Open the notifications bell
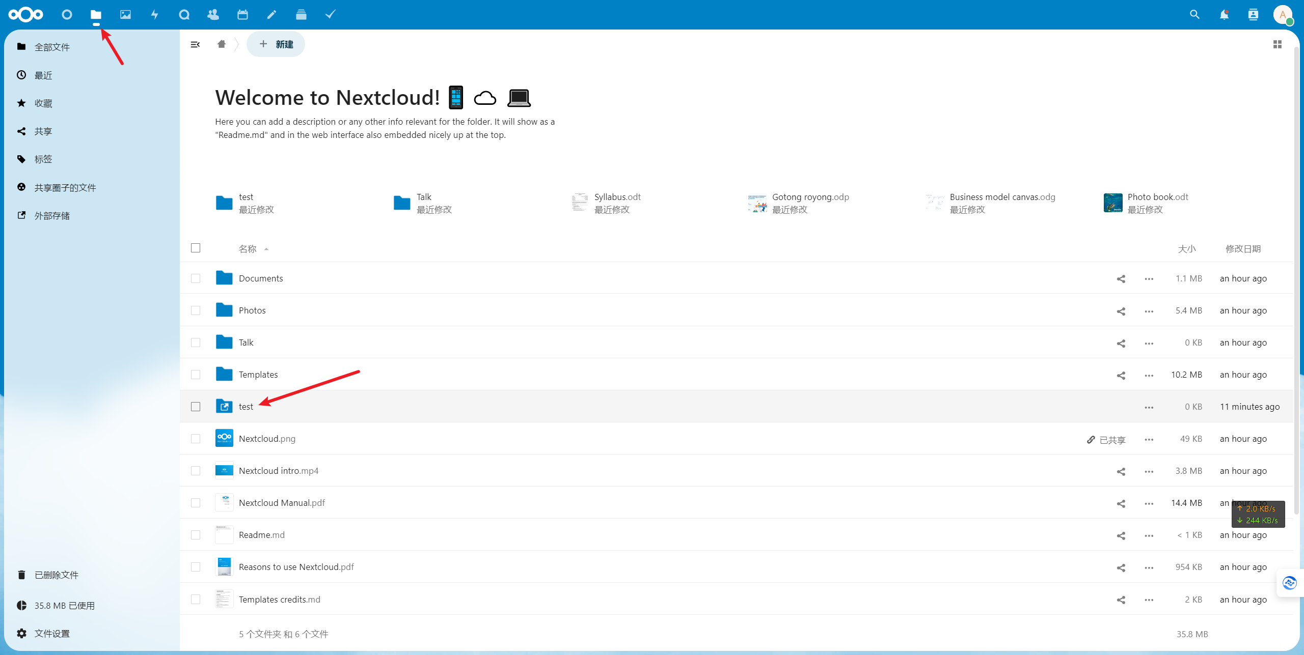Image resolution: width=1304 pixels, height=655 pixels. pyautogui.click(x=1224, y=14)
